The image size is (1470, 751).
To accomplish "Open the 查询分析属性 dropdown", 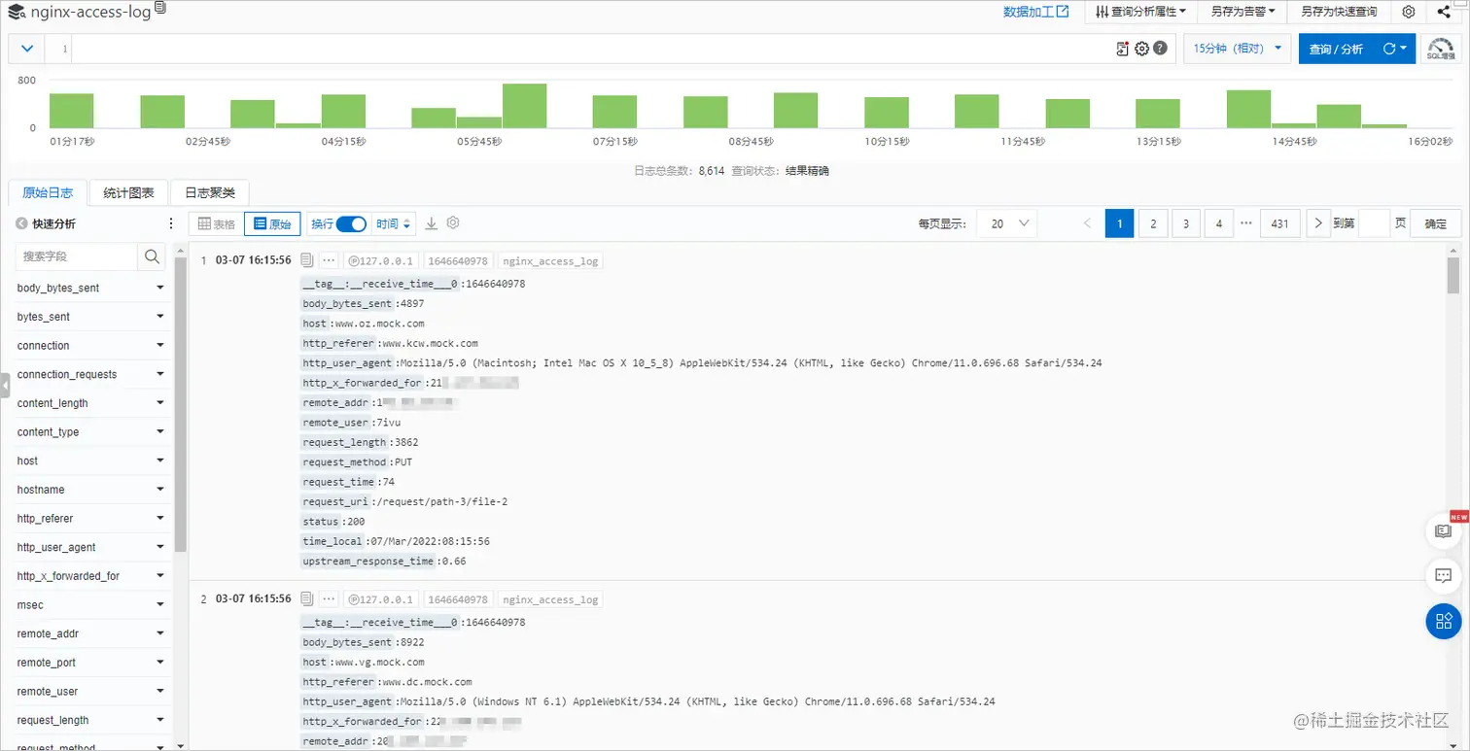I will 1140,12.
